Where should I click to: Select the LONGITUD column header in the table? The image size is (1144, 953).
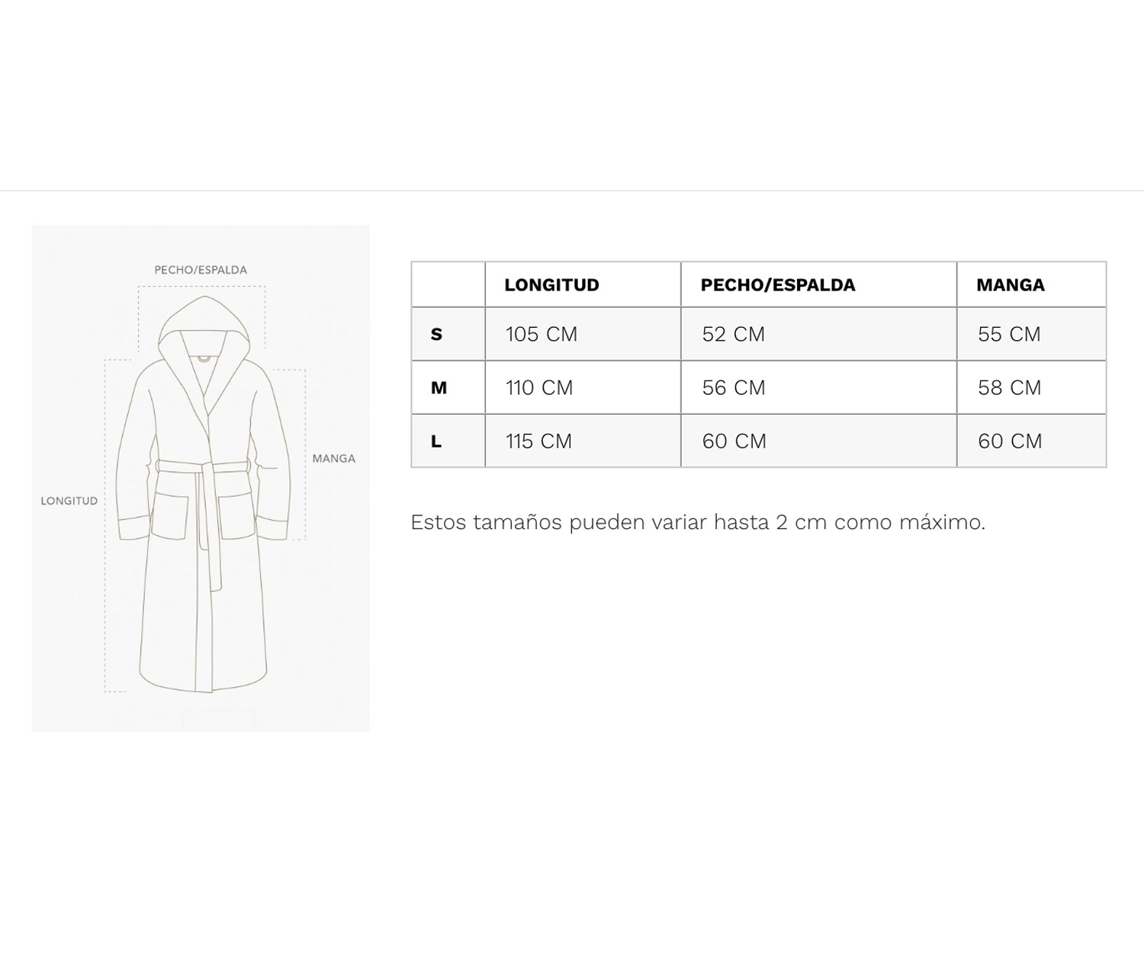(551, 285)
